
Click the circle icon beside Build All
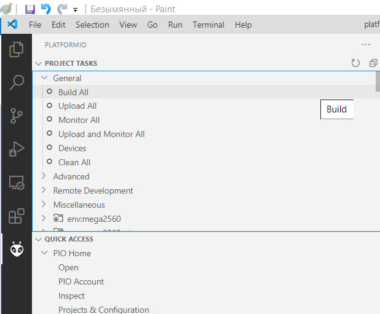[49, 92]
